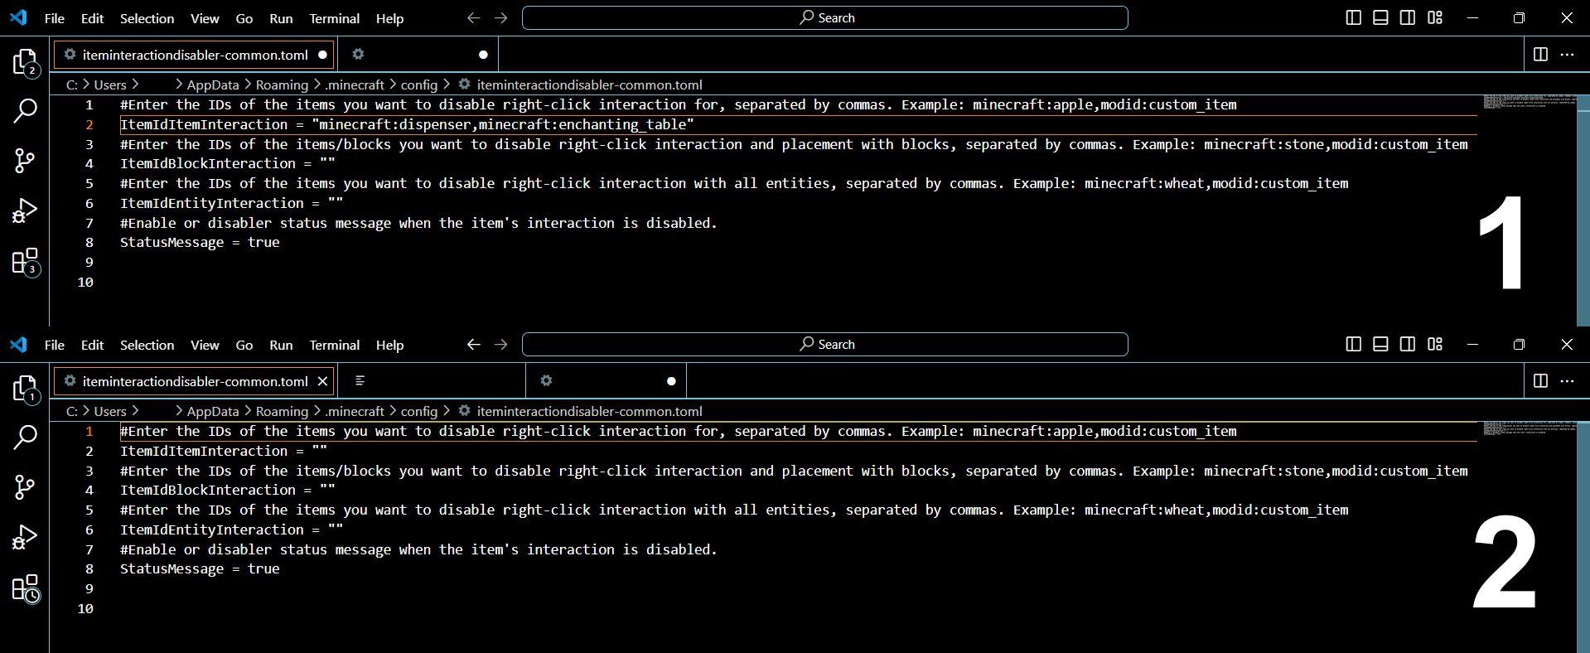Image resolution: width=1590 pixels, height=653 pixels.
Task: Expand the config breadcrumb in lower window
Action: pos(419,411)
